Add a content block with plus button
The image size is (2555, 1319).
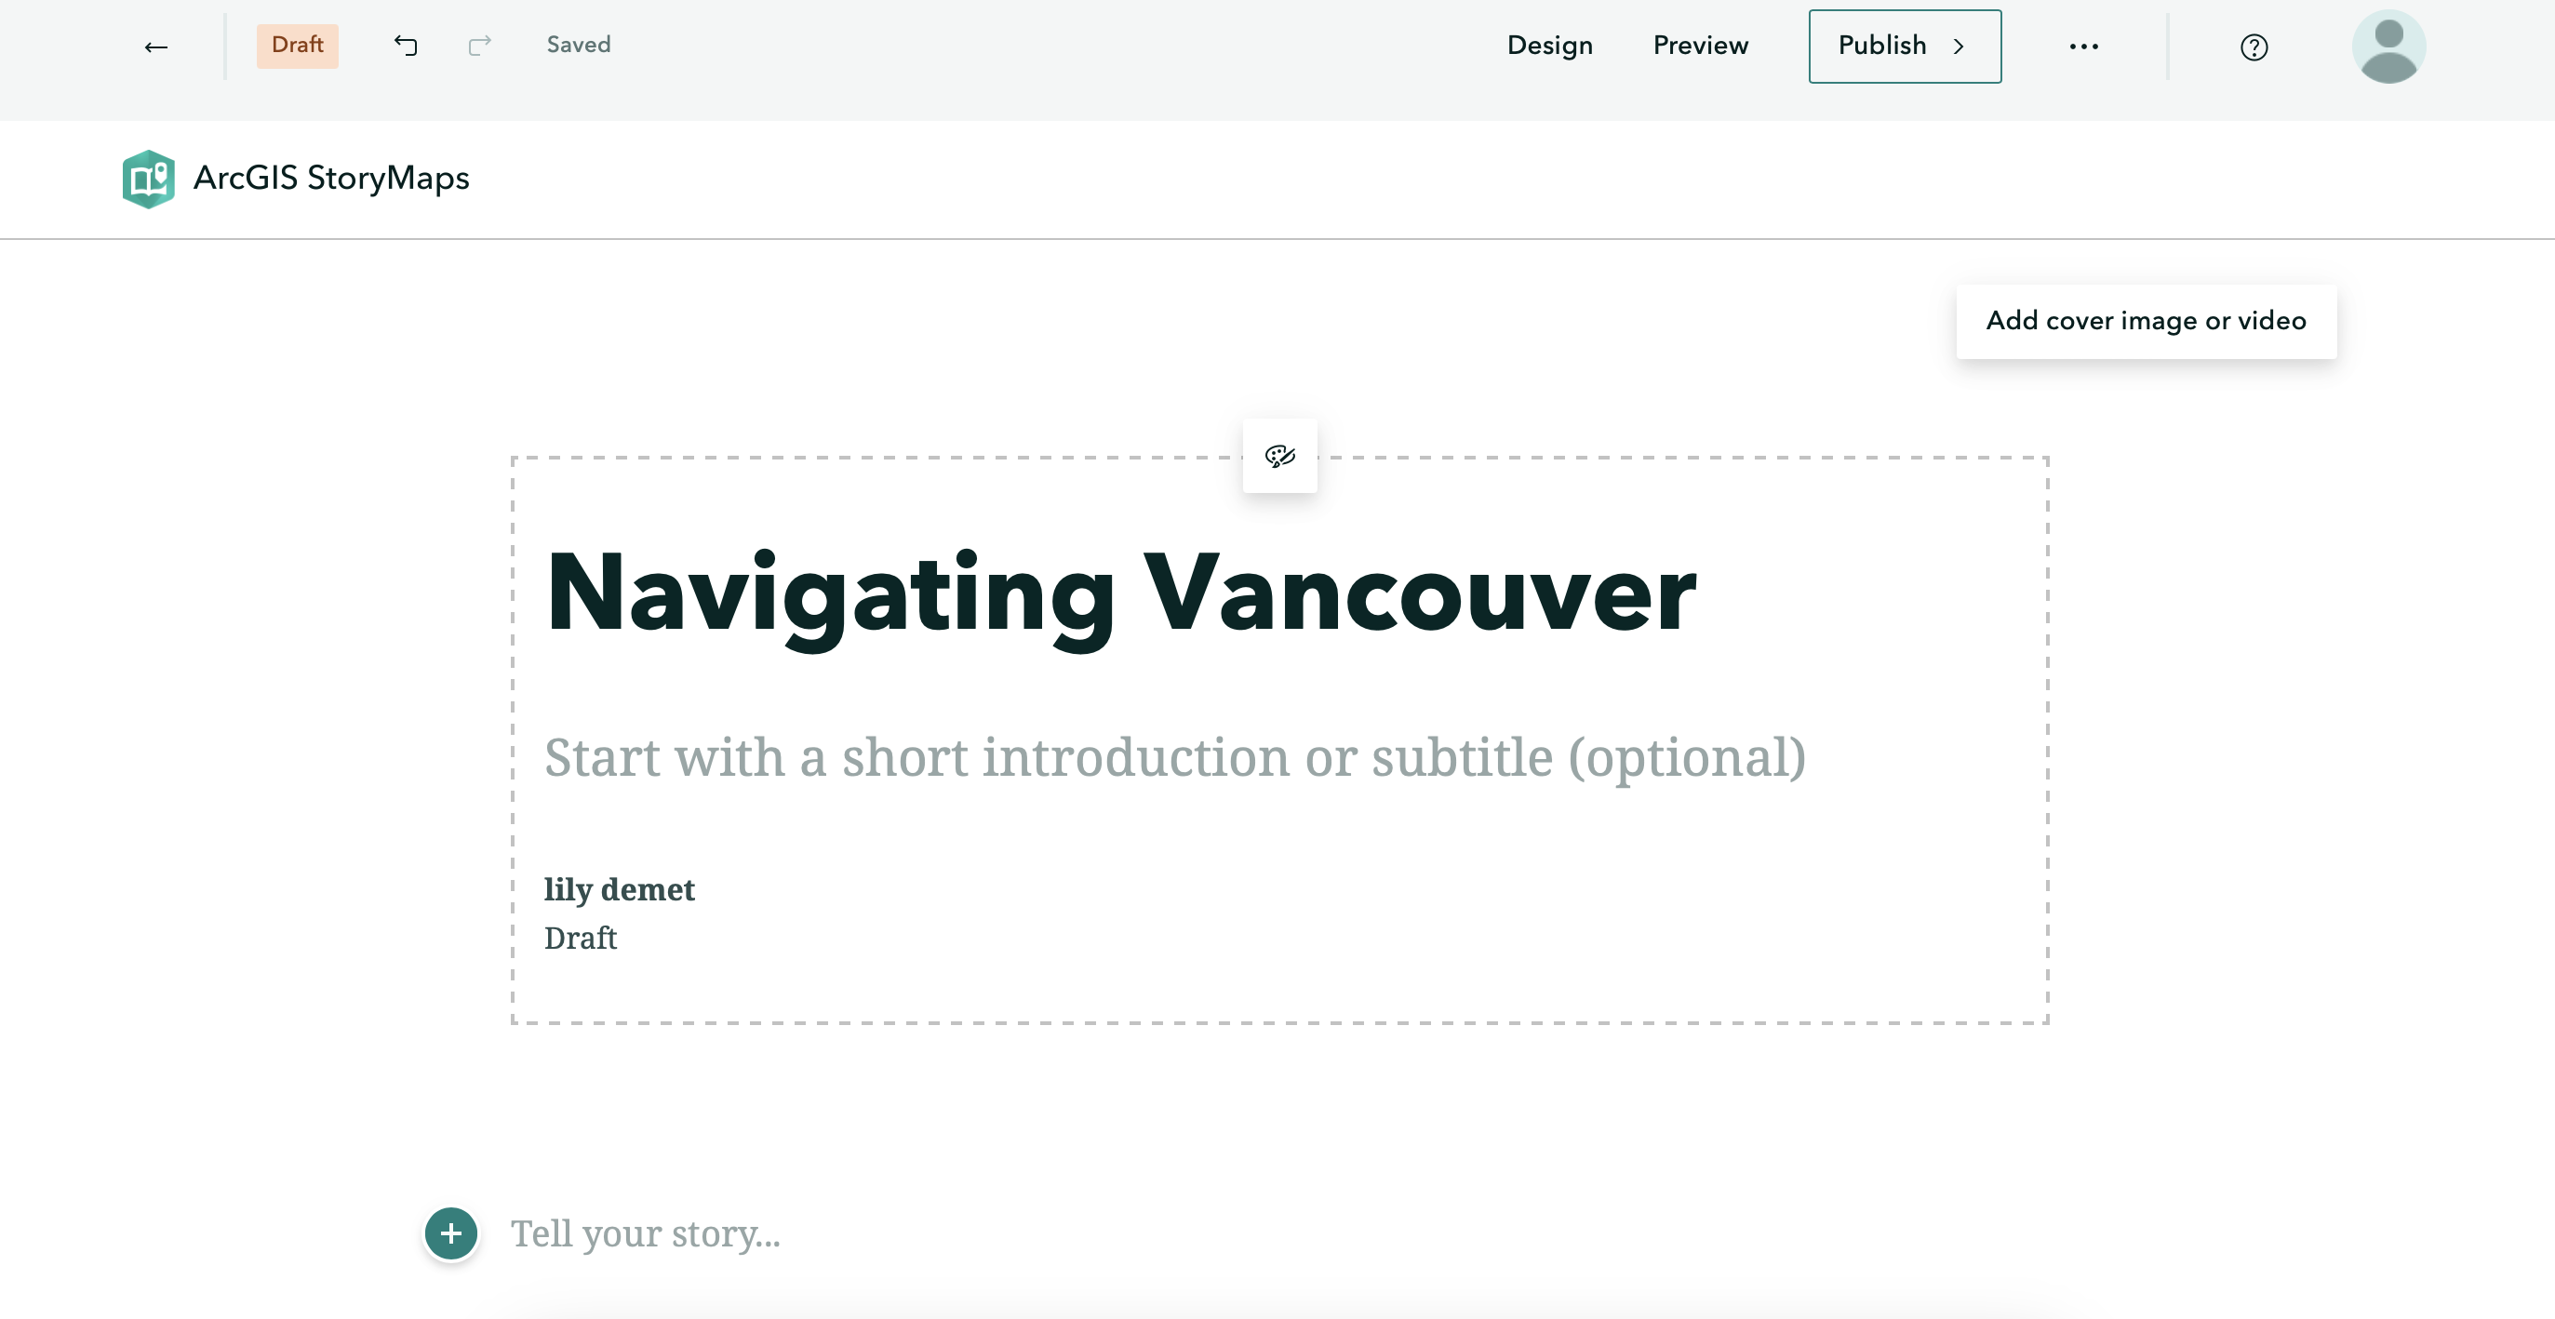(451, 1233)
